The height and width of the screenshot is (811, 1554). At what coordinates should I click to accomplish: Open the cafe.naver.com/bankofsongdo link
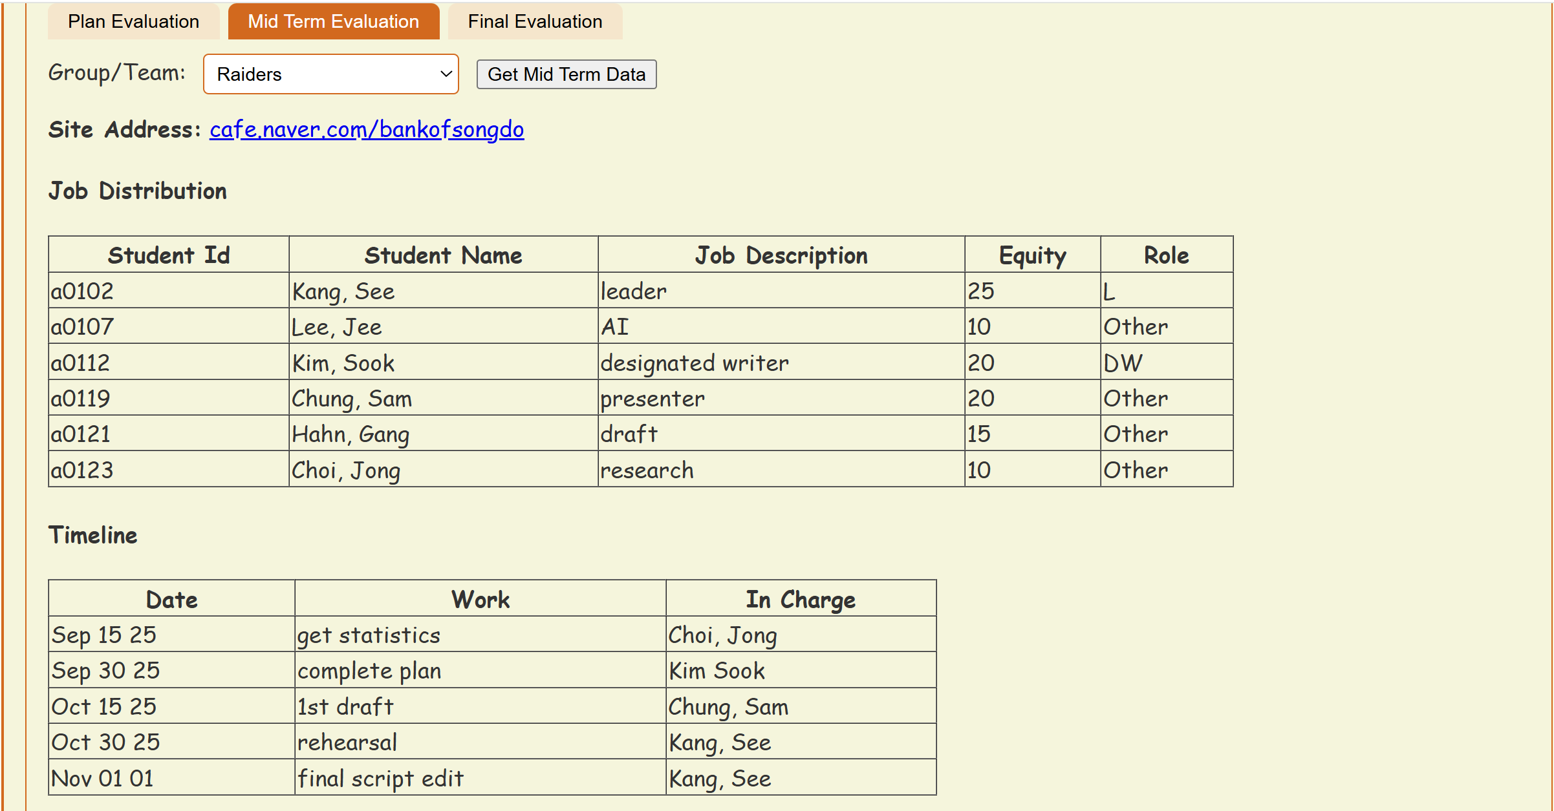click(367, 129)
